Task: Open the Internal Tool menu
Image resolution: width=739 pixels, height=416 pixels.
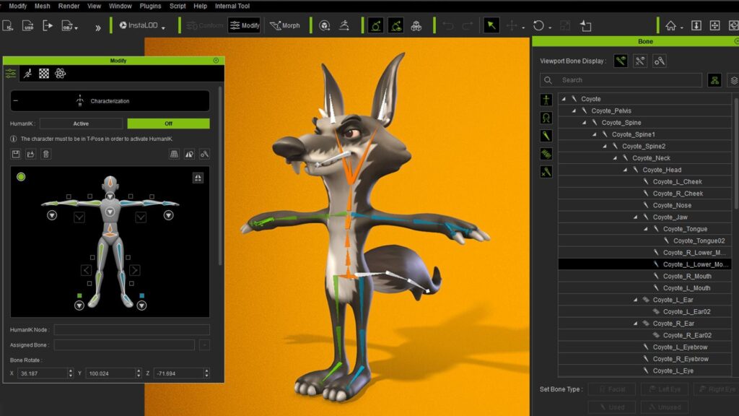Action: (x=232, y=6)
